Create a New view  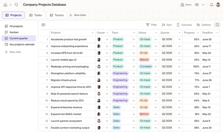(x=13, y=52)
